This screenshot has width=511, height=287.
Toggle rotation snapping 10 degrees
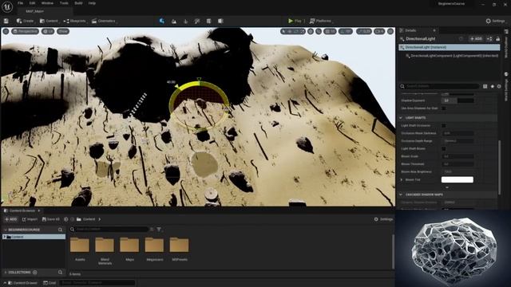coord(346,31)
